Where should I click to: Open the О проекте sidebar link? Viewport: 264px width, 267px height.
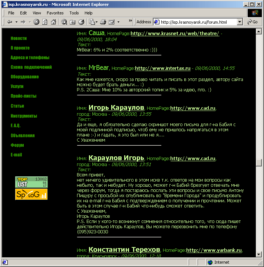20,48
